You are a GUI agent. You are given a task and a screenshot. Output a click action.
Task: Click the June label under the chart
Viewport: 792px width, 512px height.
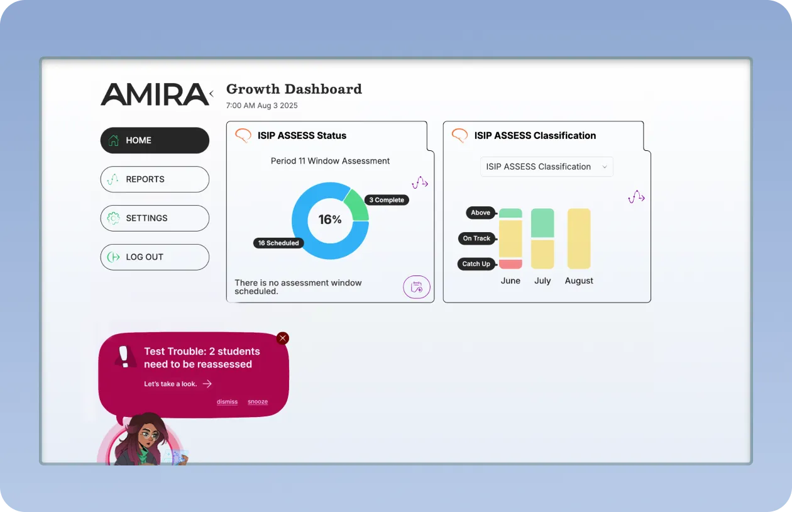510,281
